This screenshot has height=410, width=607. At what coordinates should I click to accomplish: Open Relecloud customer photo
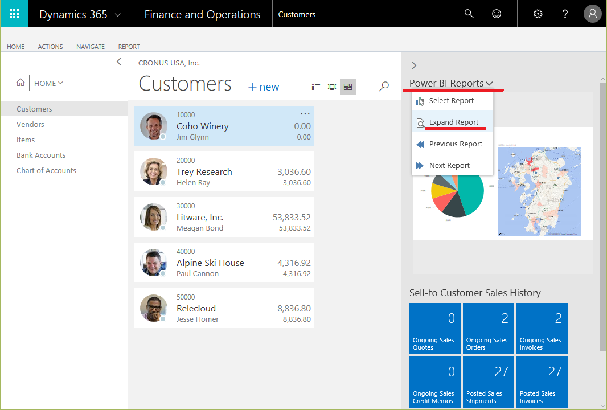[x=154, y=308]
